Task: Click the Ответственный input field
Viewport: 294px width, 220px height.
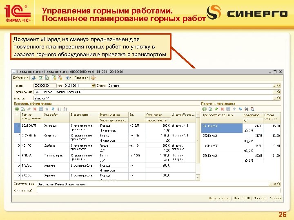Action: (x=153, y=184)
